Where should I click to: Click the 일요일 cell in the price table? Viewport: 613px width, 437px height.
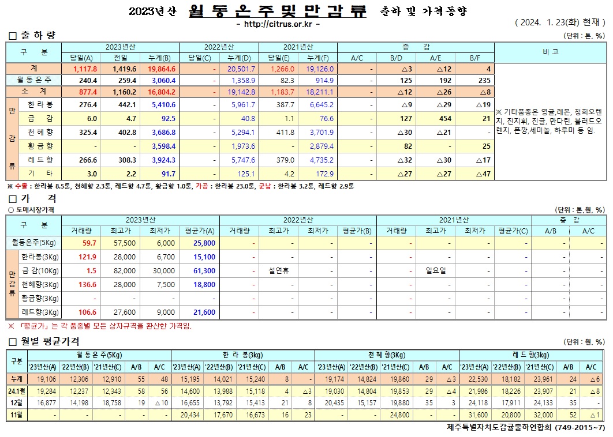435,270
